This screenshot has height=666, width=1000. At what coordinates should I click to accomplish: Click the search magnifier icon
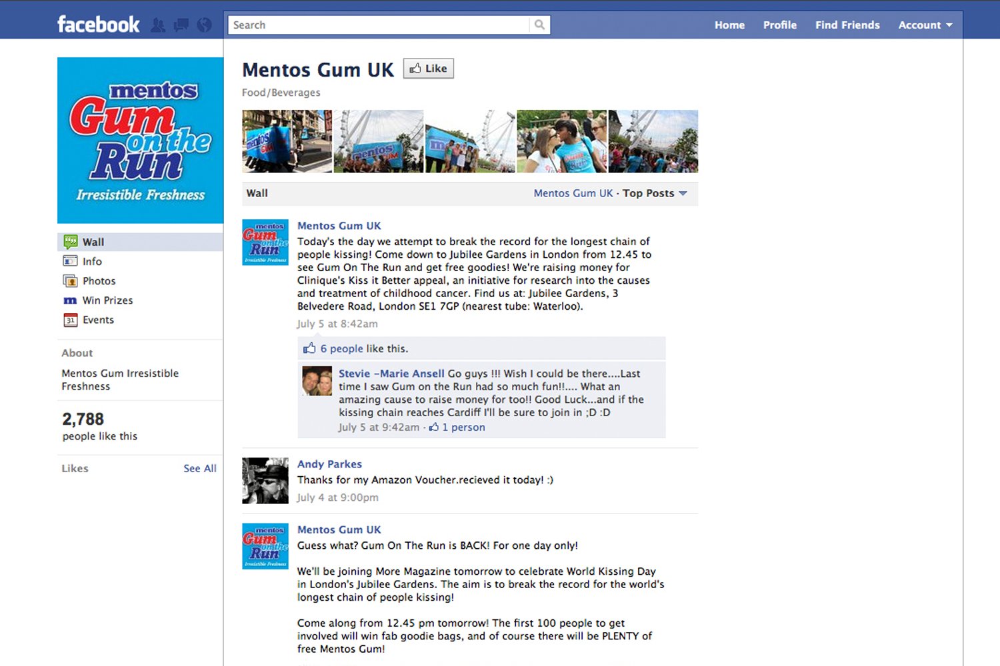point(539,25)
